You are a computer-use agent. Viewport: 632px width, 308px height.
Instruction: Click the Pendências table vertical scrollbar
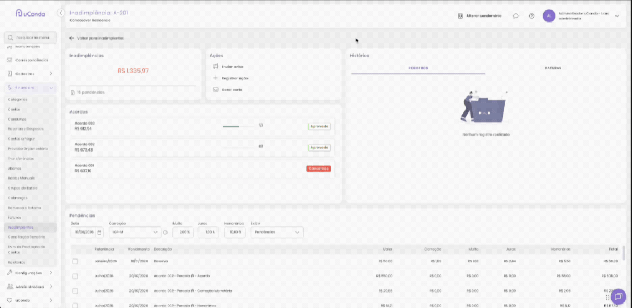pos(624,253)
